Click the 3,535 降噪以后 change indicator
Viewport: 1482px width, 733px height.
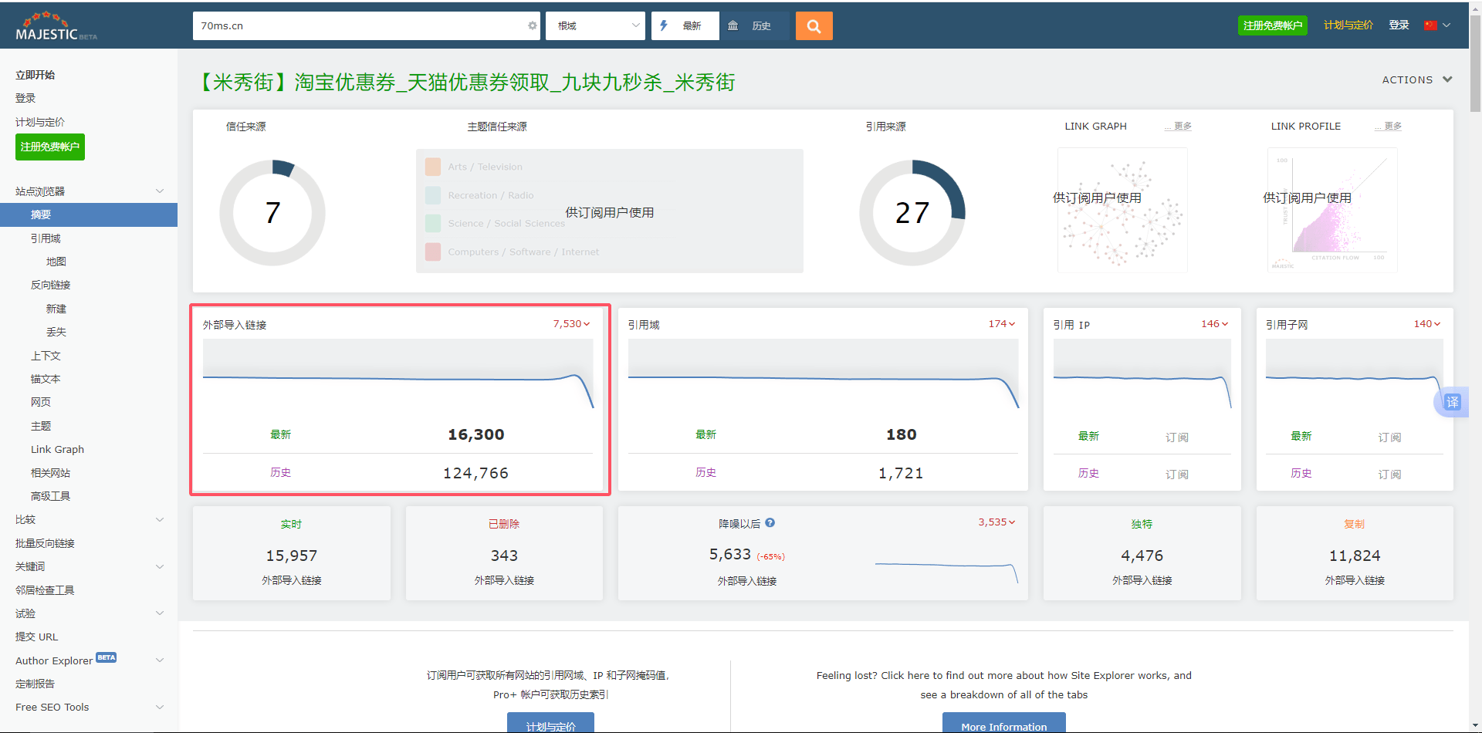(996, 522)
